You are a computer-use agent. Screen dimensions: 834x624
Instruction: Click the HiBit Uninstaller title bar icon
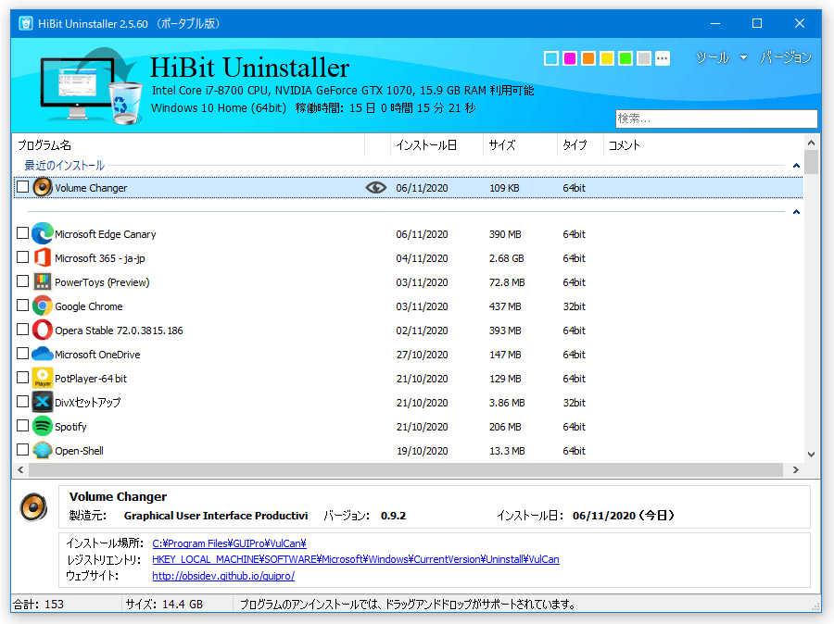(26, 23)
